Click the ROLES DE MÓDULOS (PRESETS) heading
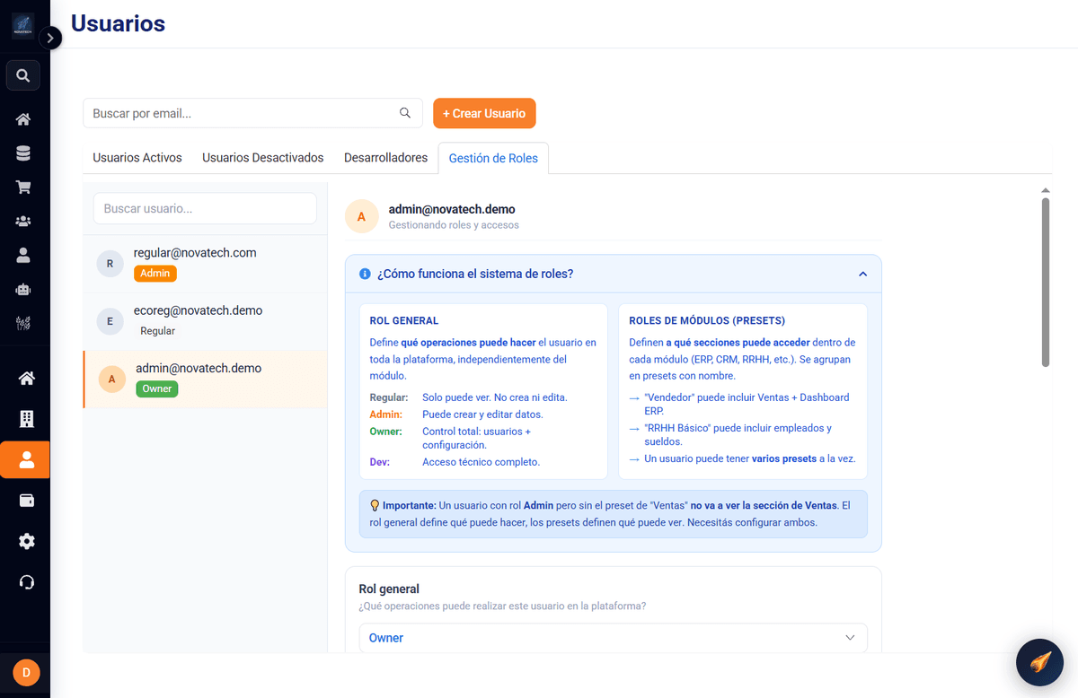This screenshot has height=698, width=1078. 707,320
